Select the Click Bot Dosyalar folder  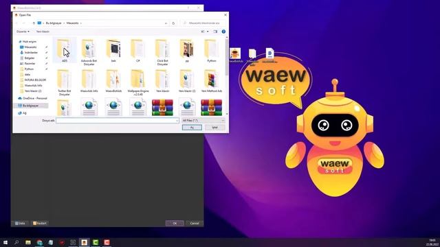(162, 52)
